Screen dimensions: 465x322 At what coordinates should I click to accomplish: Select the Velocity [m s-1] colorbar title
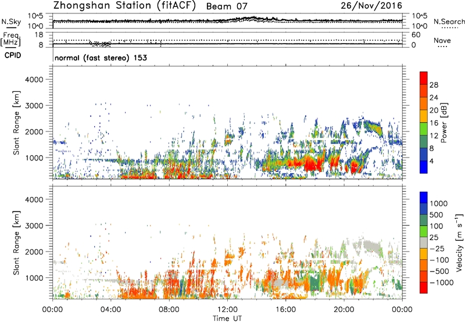click(x=459, y=242)
